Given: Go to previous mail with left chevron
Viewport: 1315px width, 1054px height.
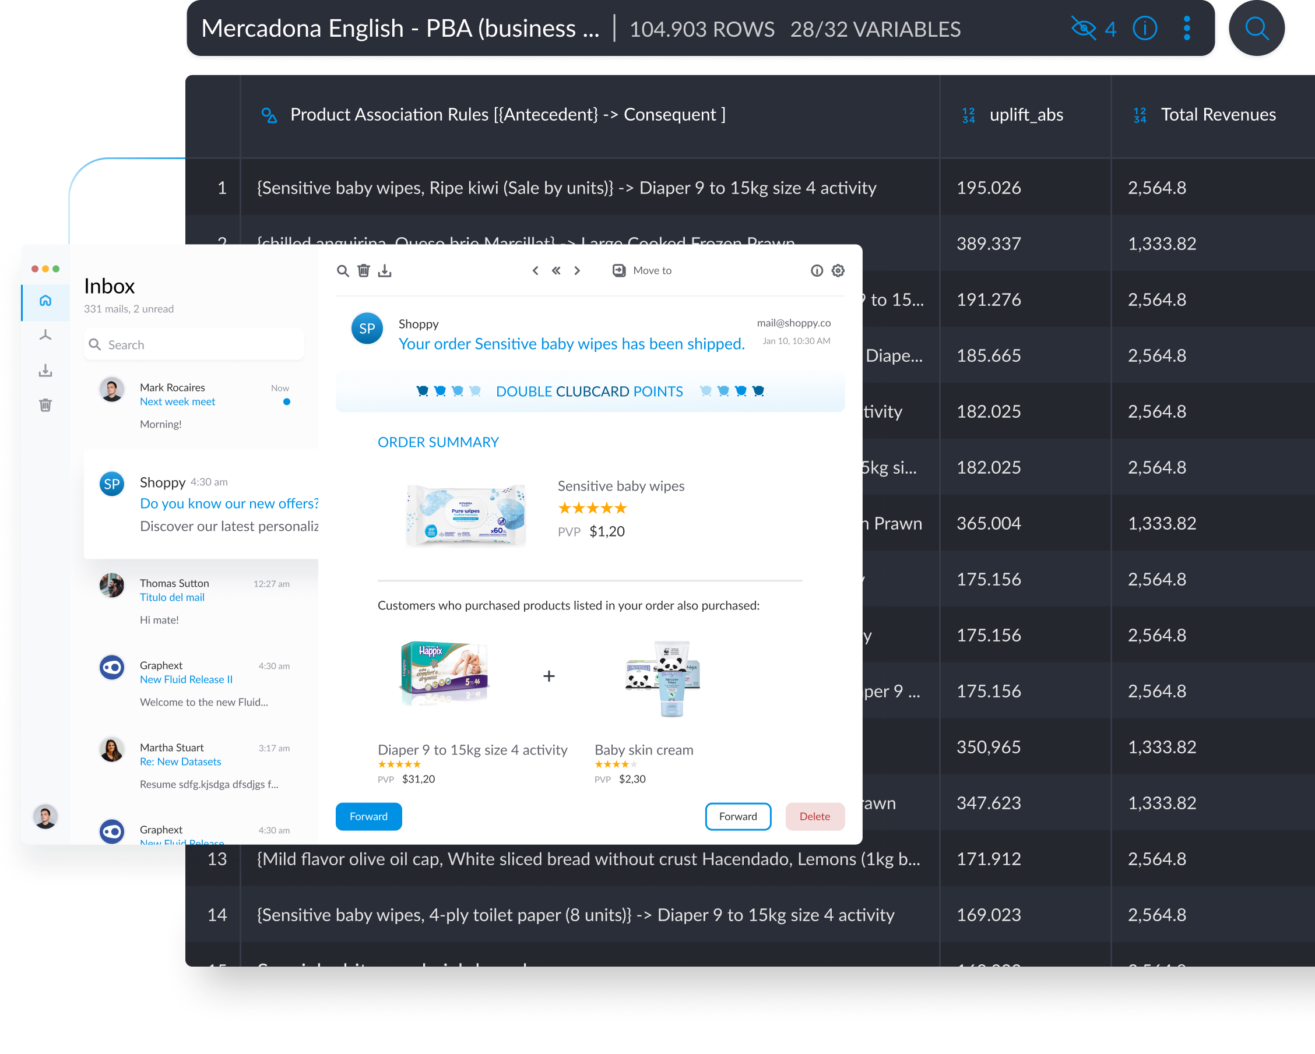Looking at the screenshot, I should click(535, 271).
